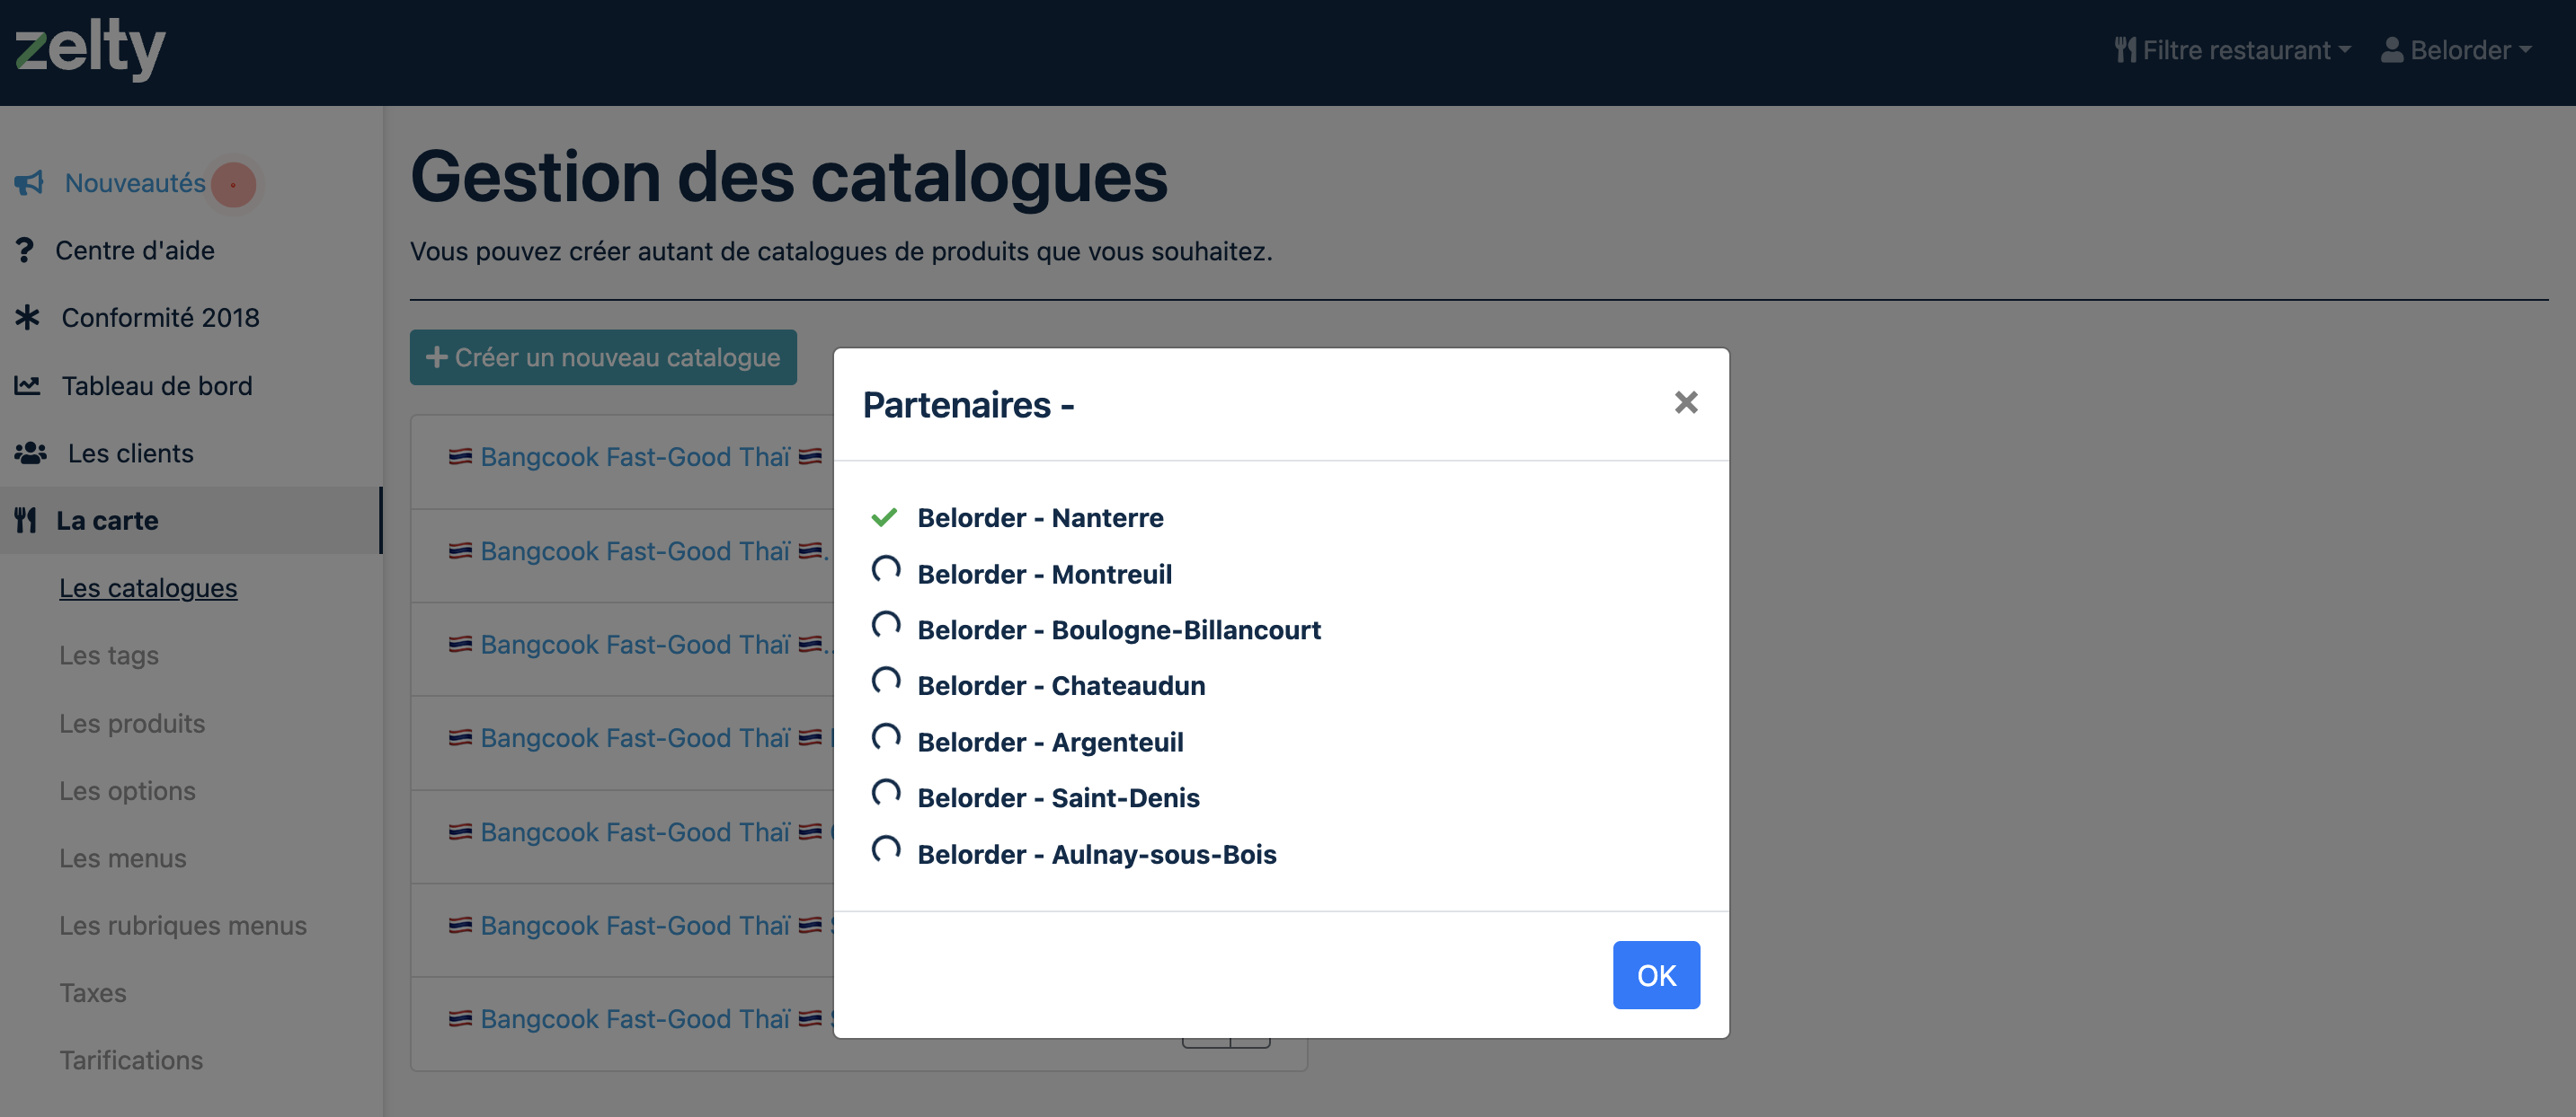Select the Belorder - Chateaudun partner circle
The image size is (2576, 1117).
pos(886,682)
